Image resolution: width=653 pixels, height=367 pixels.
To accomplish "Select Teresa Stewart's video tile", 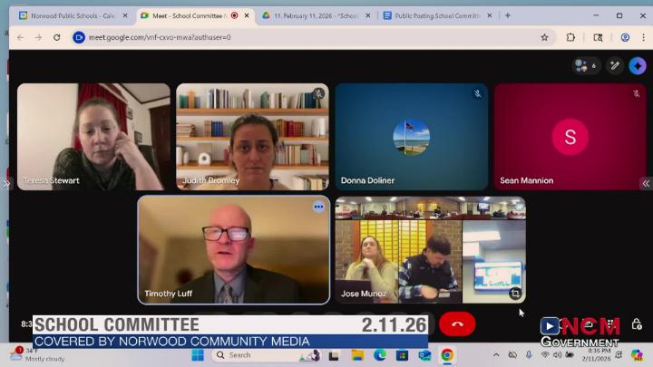I will [93, 136].
